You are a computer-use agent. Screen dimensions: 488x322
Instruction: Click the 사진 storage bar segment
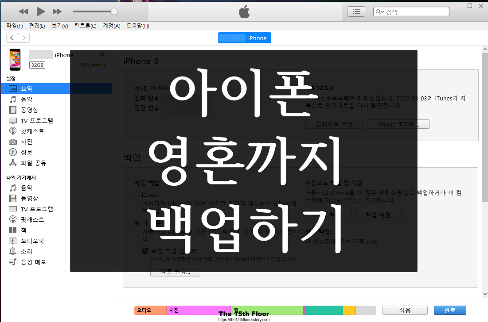pyautogui.click(x=199, y=310)
